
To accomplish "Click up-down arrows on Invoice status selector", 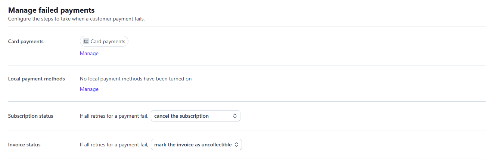I will pos(236,145).
